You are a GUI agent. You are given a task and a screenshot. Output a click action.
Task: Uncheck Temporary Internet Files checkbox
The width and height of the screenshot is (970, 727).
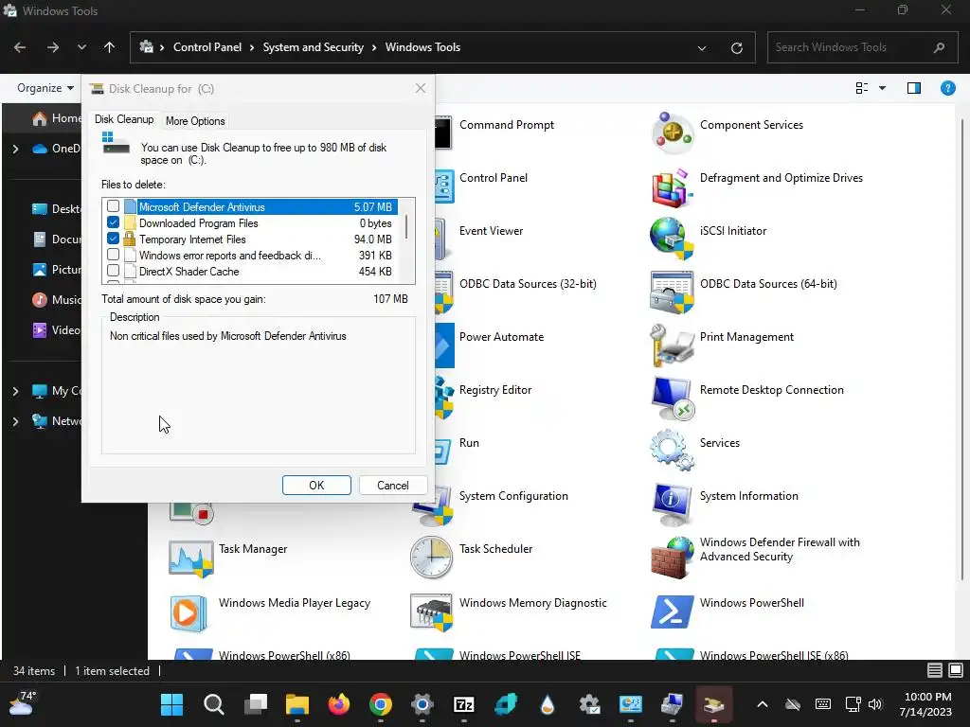tap(114, 239)
